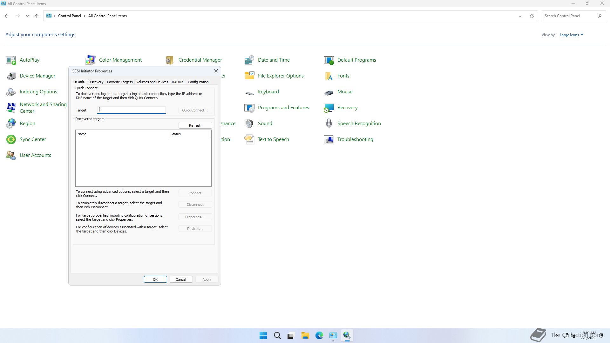The height and width of the screenshot is (343, 610).
Task: Open Speech Recognition microphone icon
Action: (329, 124)
